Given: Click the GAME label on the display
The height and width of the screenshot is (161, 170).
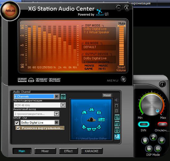Looking at the screenshot, I should 89,69.
